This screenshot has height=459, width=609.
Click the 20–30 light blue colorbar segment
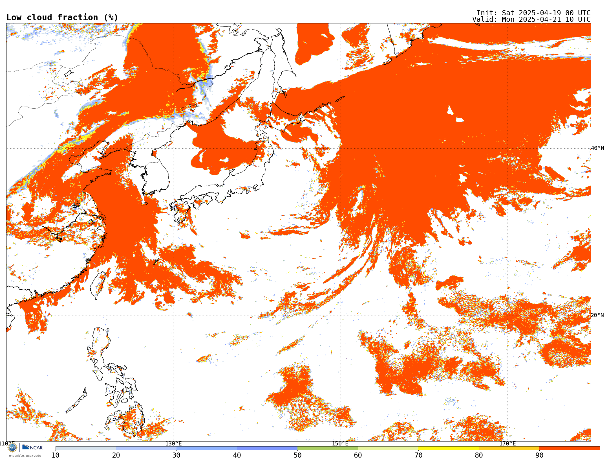coord(146,448)
